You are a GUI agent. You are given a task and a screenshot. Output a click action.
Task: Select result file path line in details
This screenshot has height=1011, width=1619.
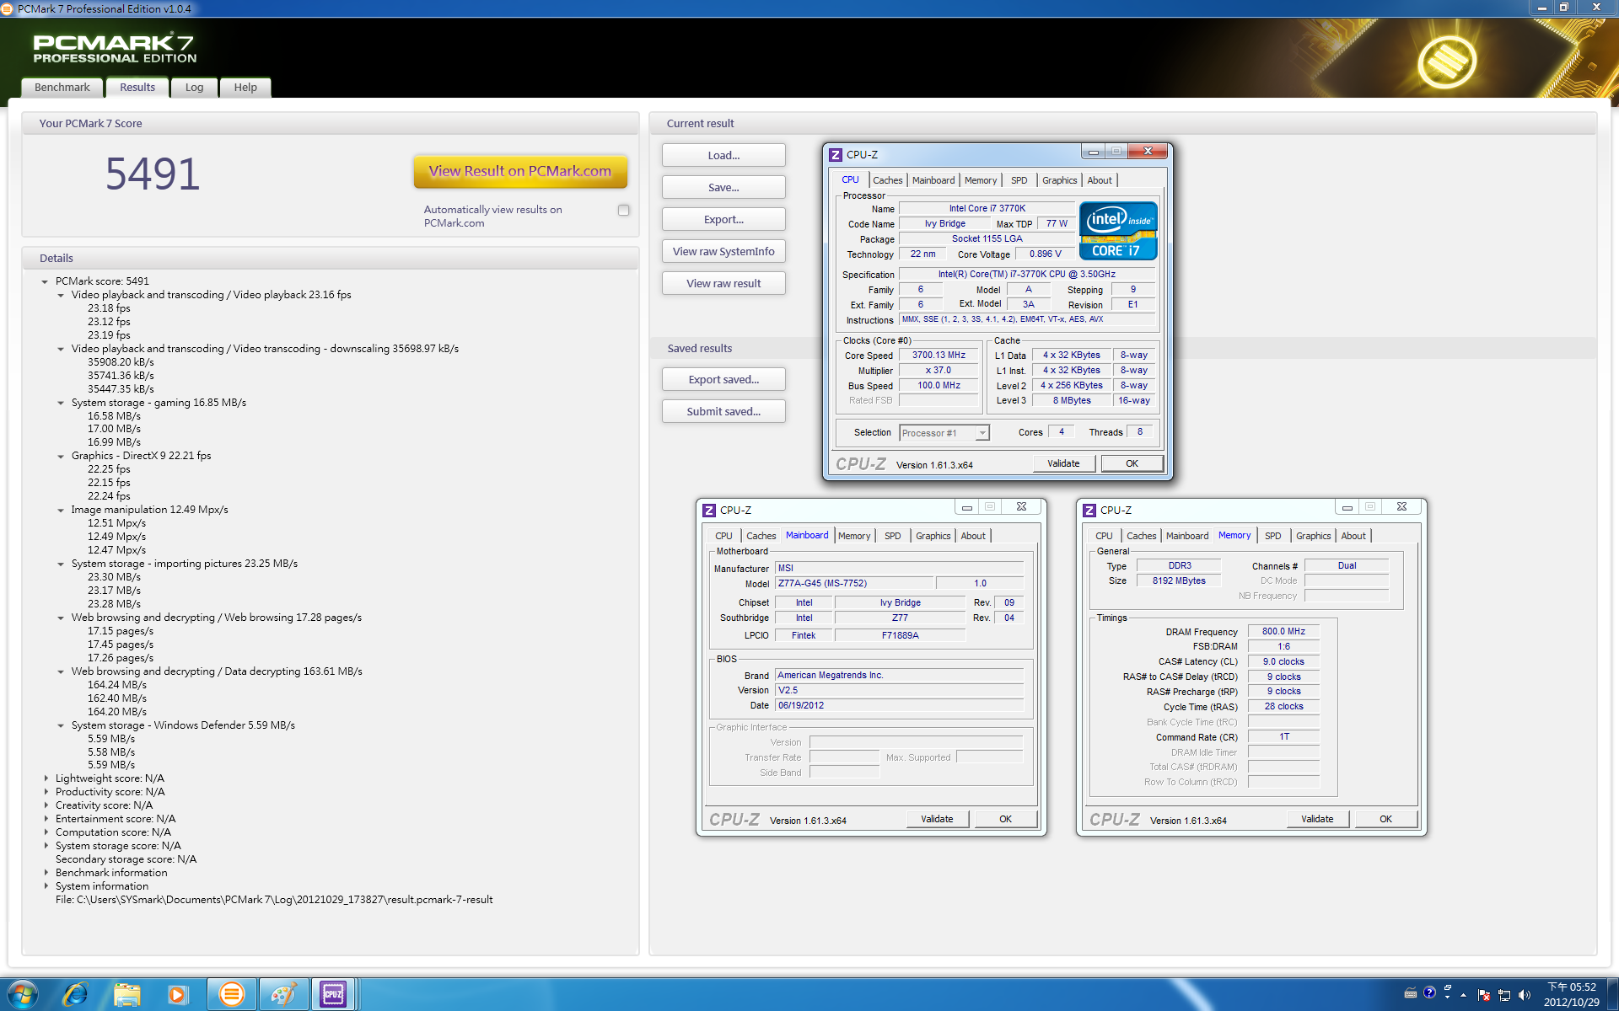(x=274, y=900)
